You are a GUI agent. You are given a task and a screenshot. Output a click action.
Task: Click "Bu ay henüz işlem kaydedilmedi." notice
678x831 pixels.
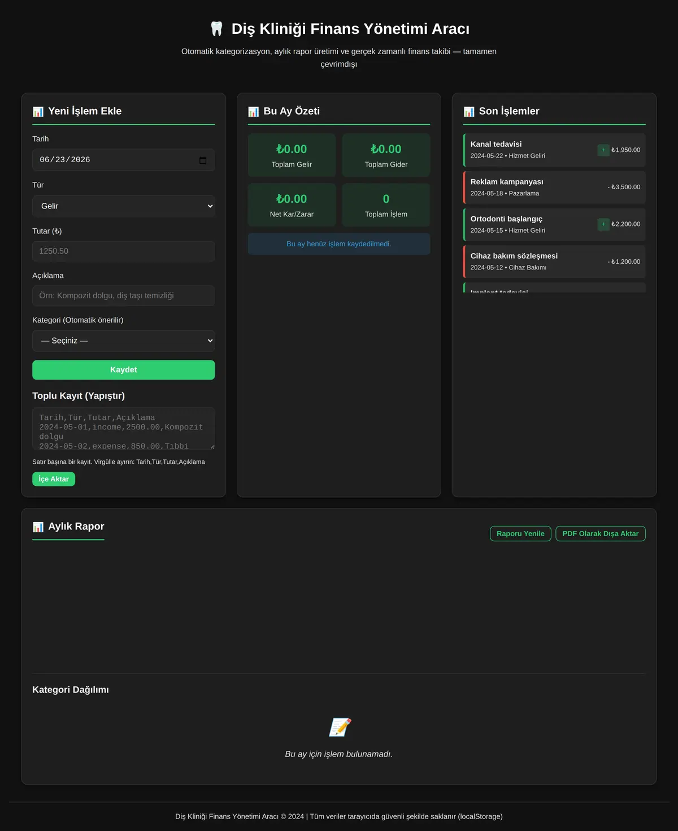tap(339, 244)
